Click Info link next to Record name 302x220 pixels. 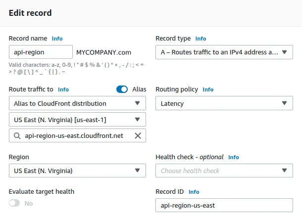57,39
